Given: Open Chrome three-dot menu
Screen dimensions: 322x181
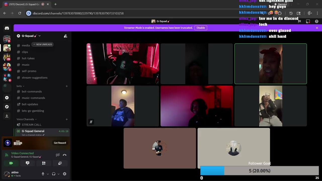Looking at the screenshot, I should (317, 13).
